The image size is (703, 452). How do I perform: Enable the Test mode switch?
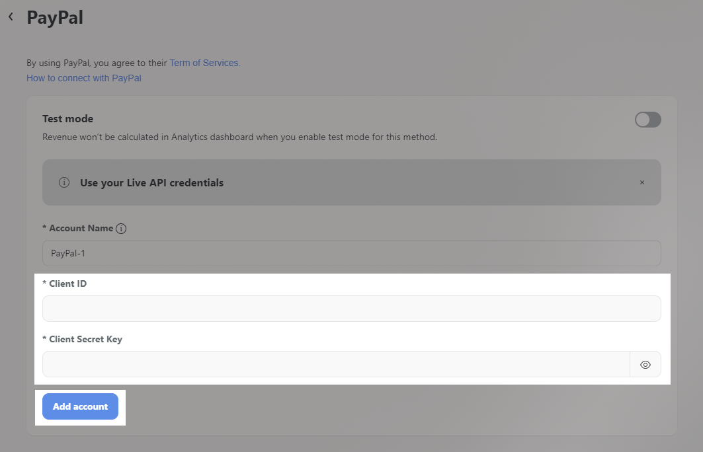click(x=648, y=120)
